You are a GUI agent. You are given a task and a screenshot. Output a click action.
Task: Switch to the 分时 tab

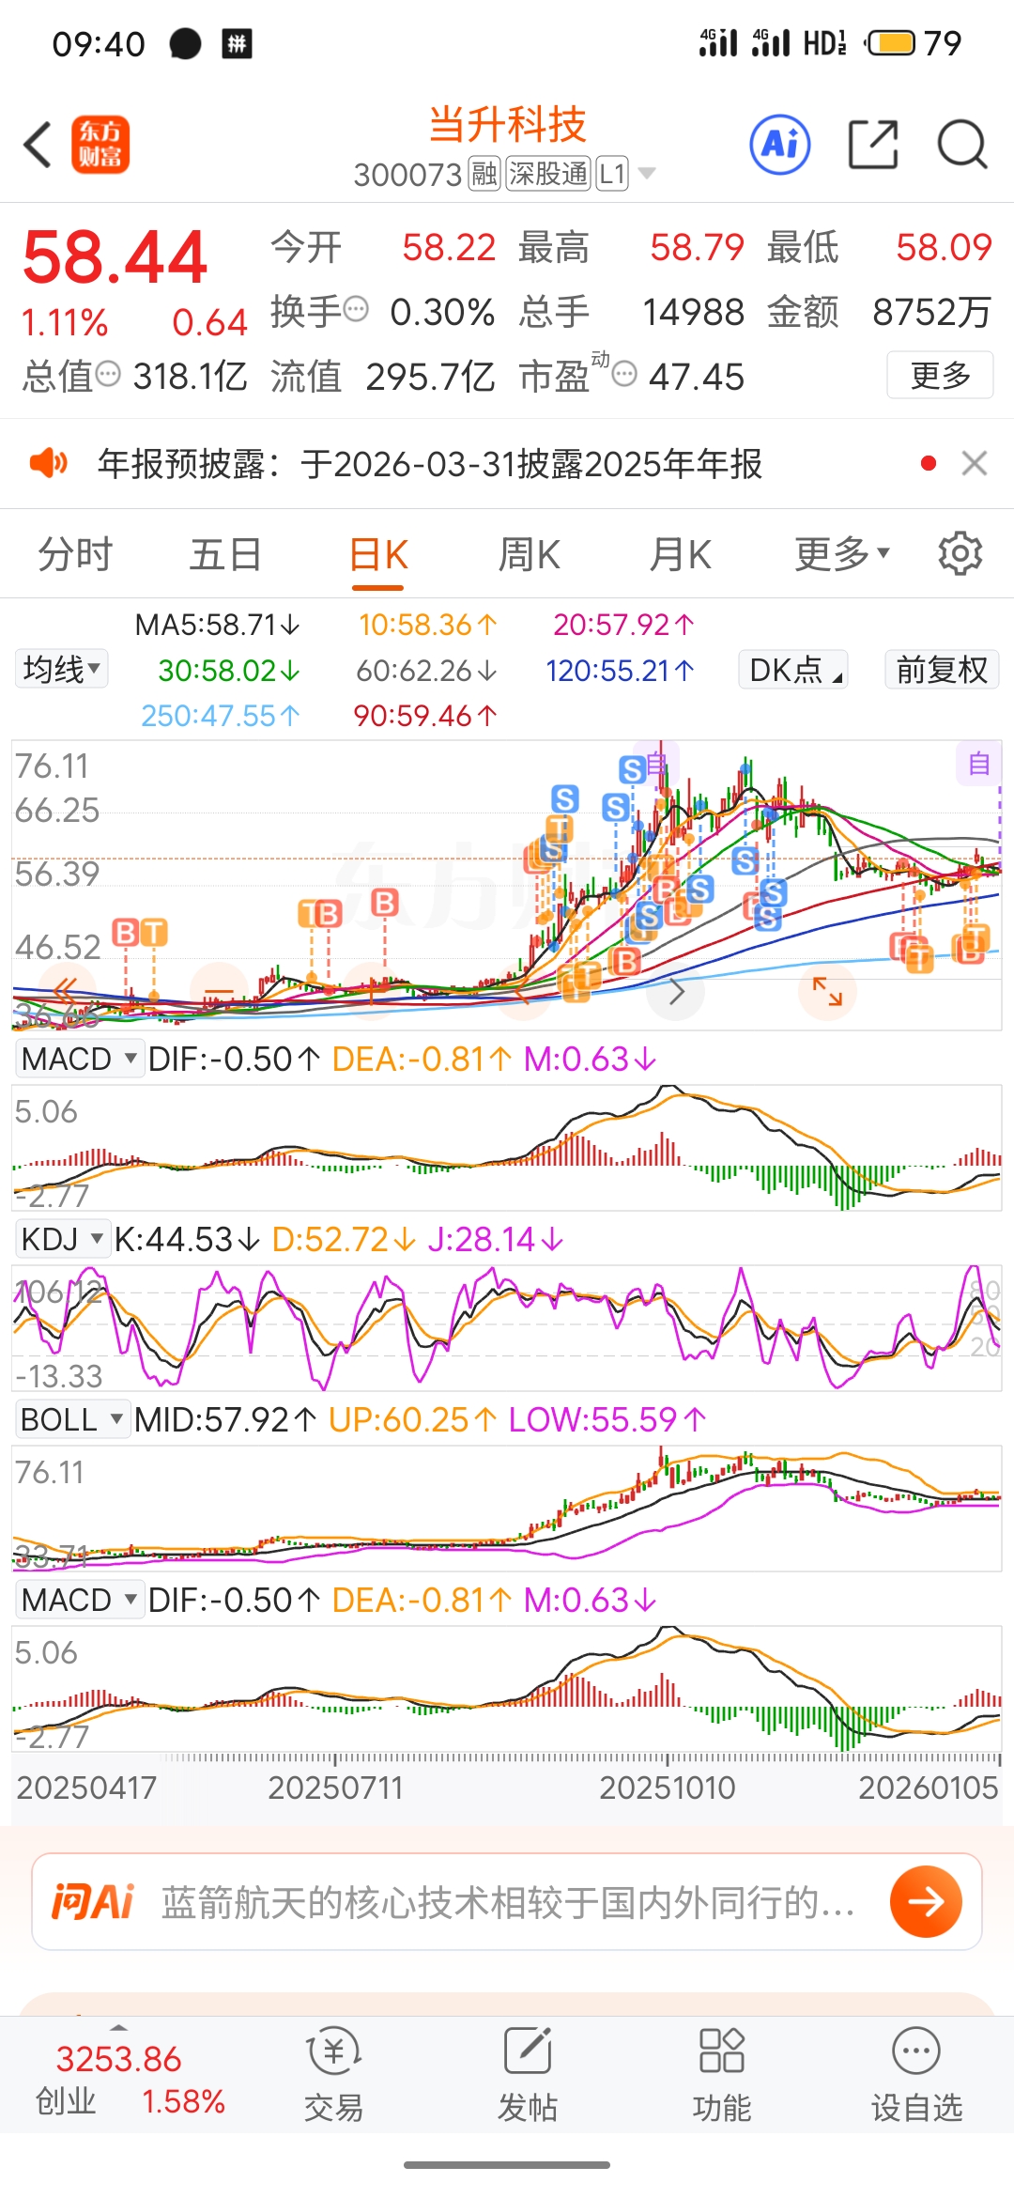[x=75, y=554]
